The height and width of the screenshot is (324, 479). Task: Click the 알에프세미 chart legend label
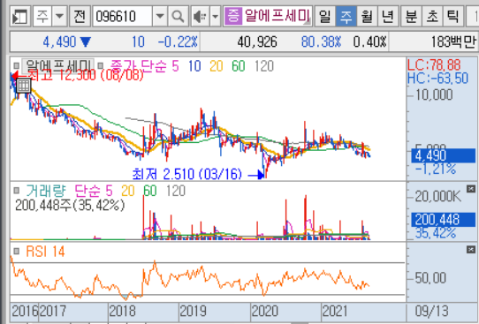pos(58,65)
